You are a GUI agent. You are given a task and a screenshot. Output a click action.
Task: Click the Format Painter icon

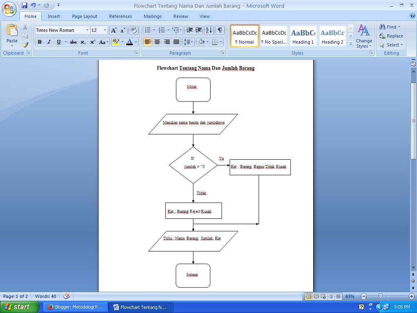(25, 45)
